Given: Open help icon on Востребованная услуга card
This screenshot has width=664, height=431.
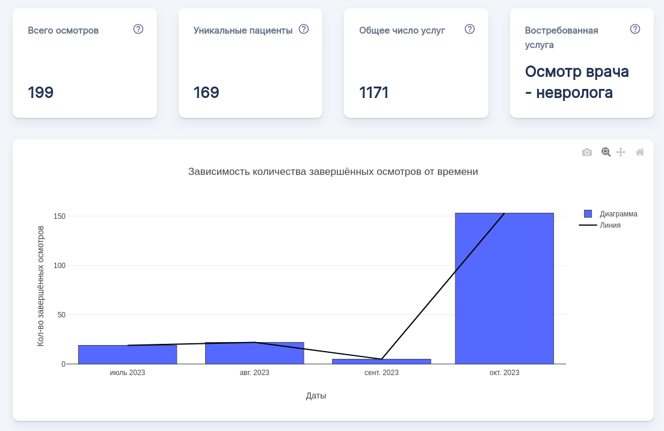Looking at the screenshot, I should (635, 29).
